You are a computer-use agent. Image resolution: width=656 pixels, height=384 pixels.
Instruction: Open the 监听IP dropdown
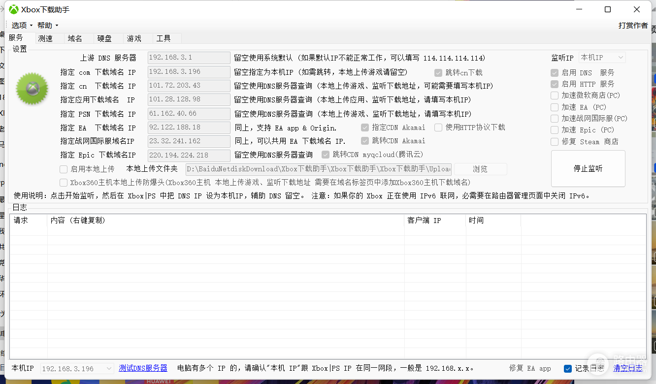[602, 58]
